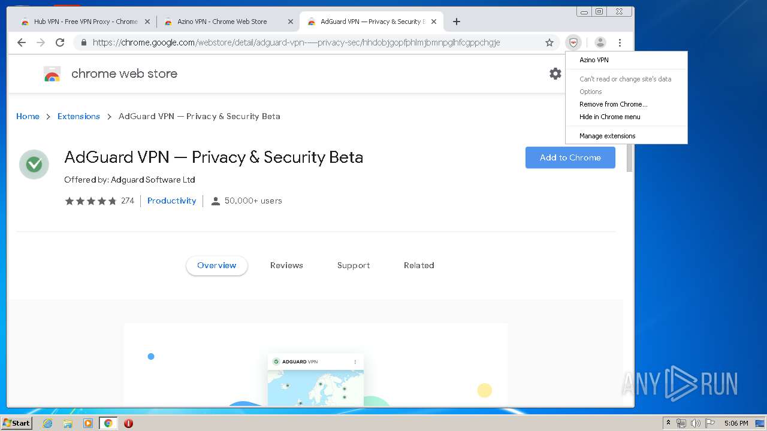Open the Productivity category link
Screen dimensions: 767x431
coord(171,201)
